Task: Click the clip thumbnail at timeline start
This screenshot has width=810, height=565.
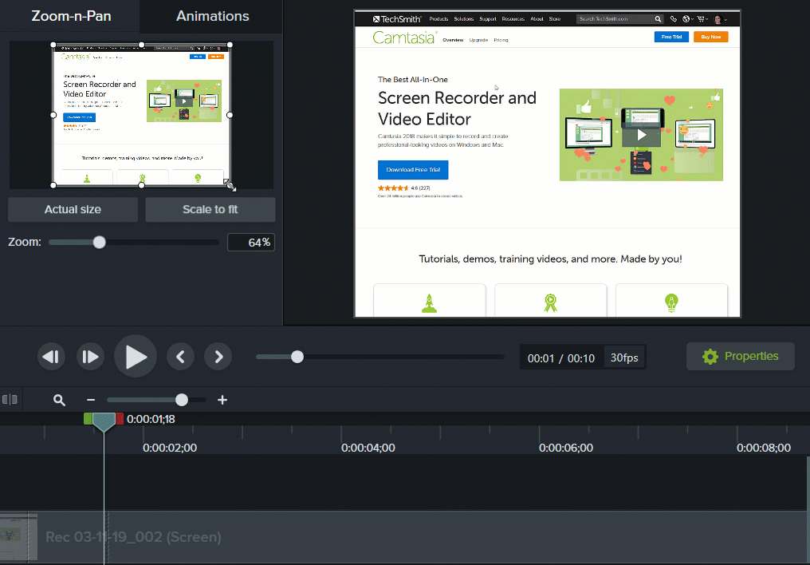Action: (18, 536)
